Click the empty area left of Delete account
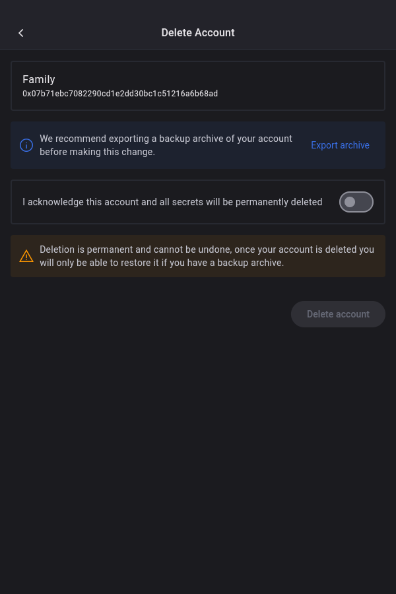The width and height of the screenshot is (396, 594). coord(145,314)
